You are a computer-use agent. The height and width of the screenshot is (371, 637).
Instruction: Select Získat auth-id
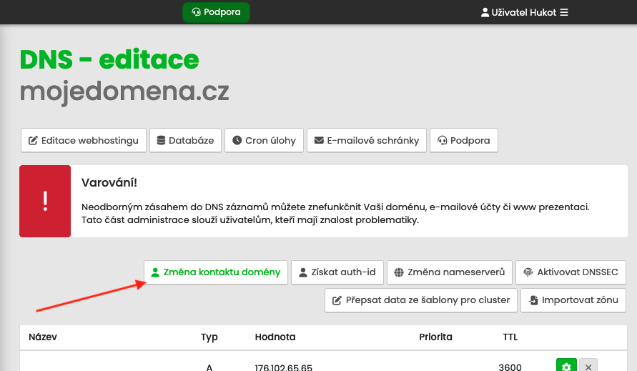pyautogui.click(x=337, y=272)
